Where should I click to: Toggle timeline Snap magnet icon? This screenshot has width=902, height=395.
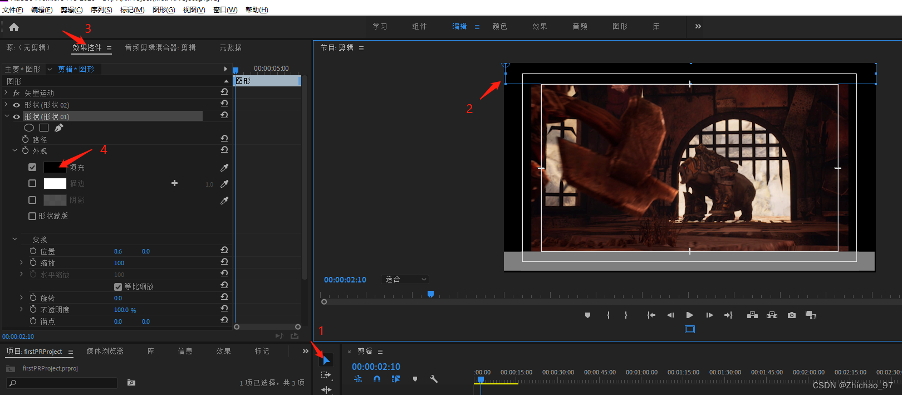(x=377, y=379)
